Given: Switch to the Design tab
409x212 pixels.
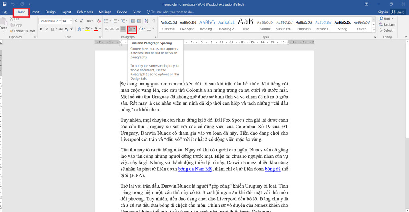Looking at the screenshot, I should [x=50, y=12].
